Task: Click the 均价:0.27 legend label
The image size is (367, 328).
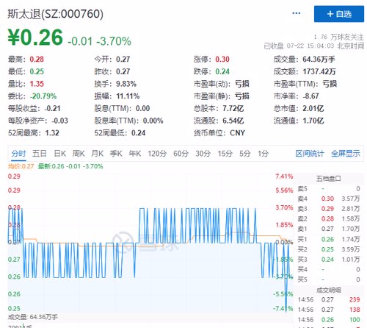Action: click(x=21, y=166)
